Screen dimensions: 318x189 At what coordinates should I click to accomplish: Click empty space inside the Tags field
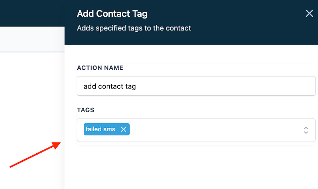(x=212, y=130)
